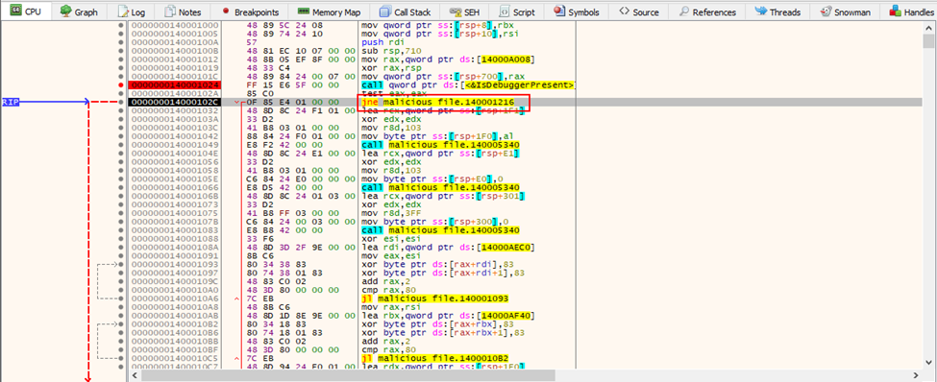This screenshot has height=382, width=937.
Task: Open the Handles tab
Action: [911, 12]
